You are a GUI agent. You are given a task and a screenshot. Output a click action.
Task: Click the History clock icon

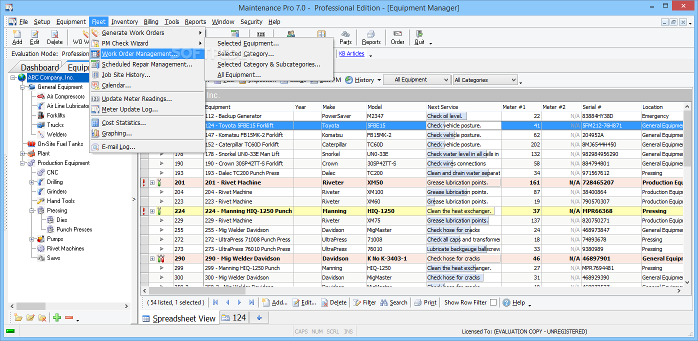tap(349, 80)
